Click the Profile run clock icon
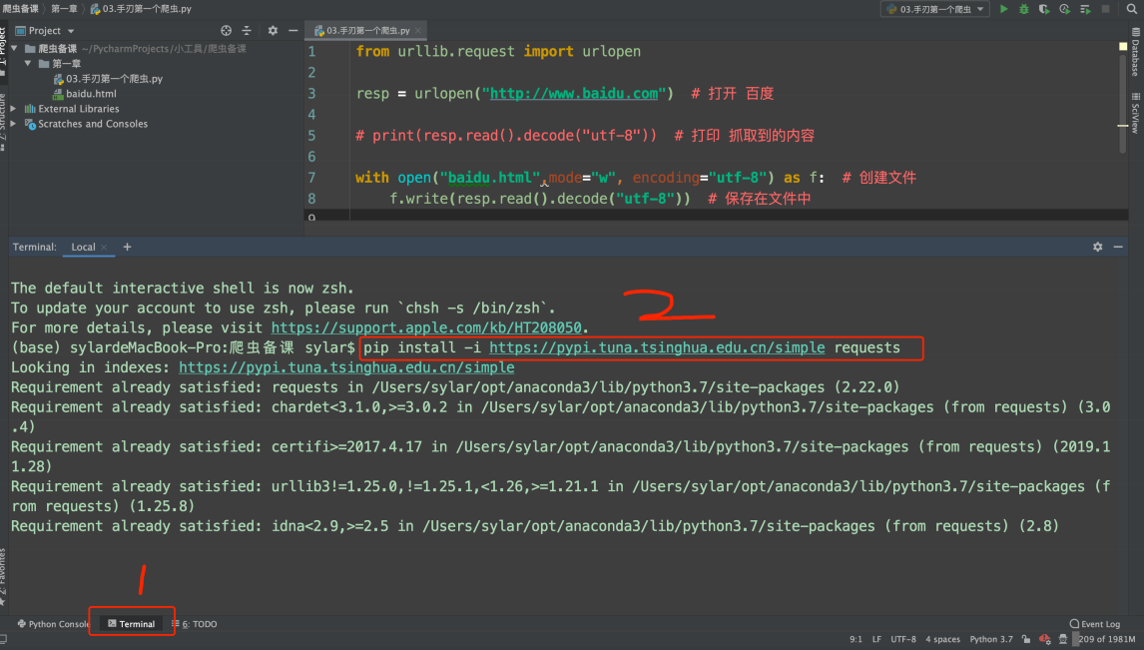Image resolution: width=1144 pixels, height=650 pixels. tap(1064, 9)
